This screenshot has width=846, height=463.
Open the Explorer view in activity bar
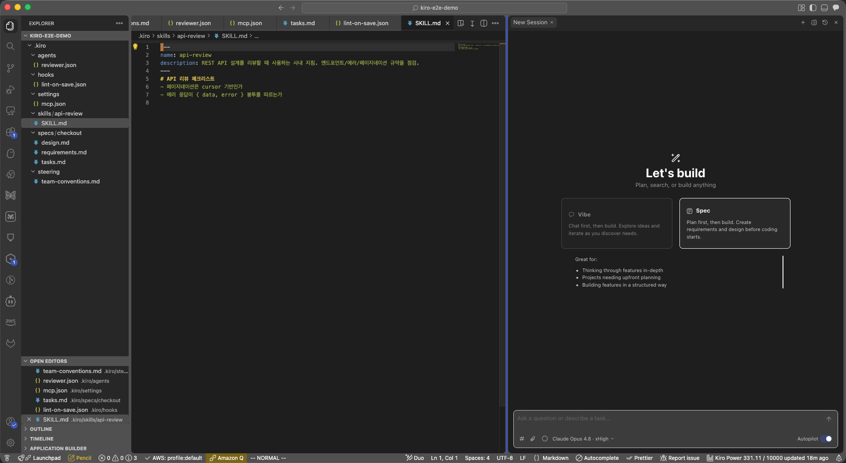click(10, 26)
